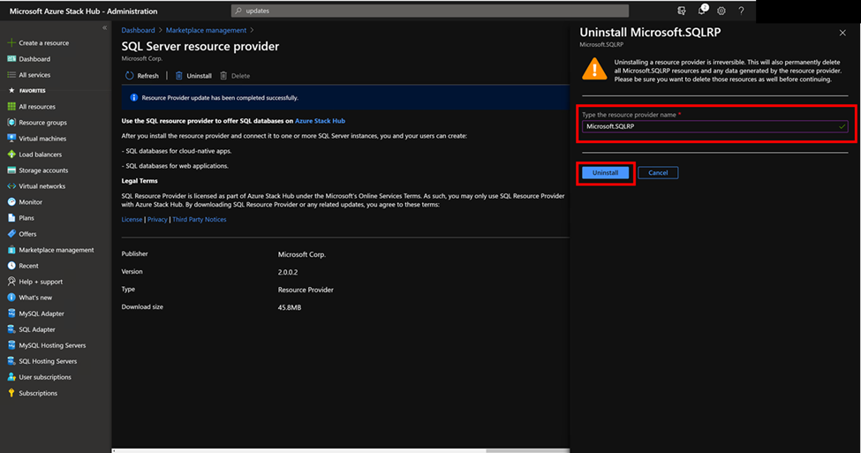Click the Refresh icon in the toolbar
The height and width of the screenshot is (453, 861).
tap(130, 76)
